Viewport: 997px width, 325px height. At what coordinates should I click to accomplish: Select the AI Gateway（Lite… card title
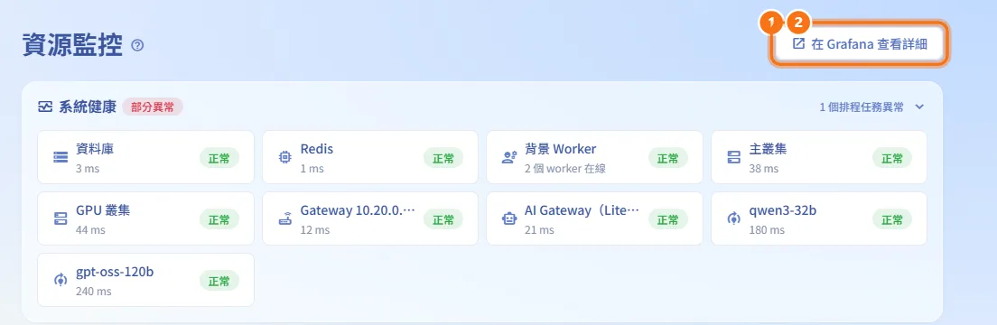click(x=582, y=210)
